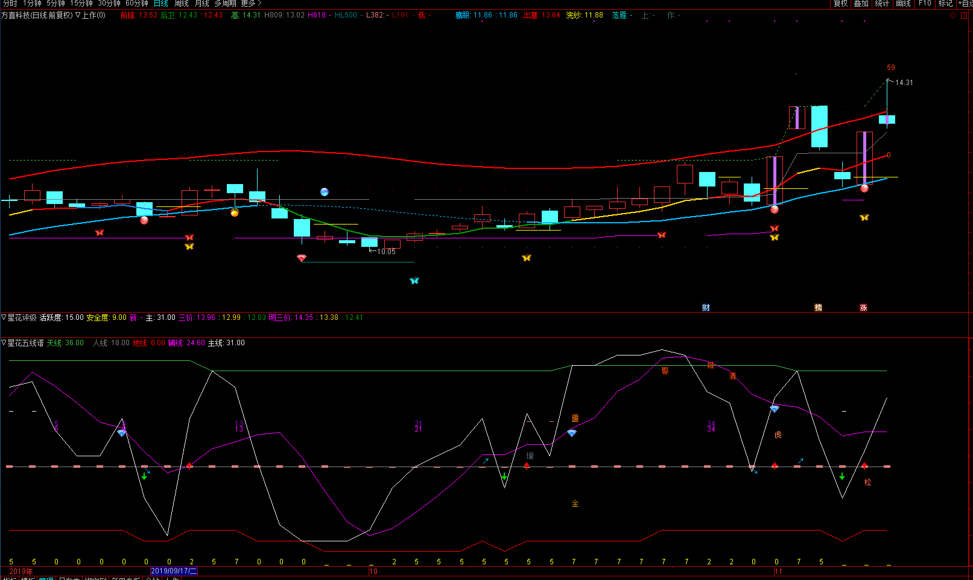Screen dimensions: 973x580
Task: Click the red split-panel icon at top-right
Action: pos(963,16)
